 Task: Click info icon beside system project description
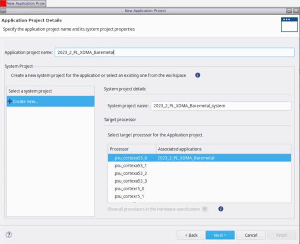point(198,75)
